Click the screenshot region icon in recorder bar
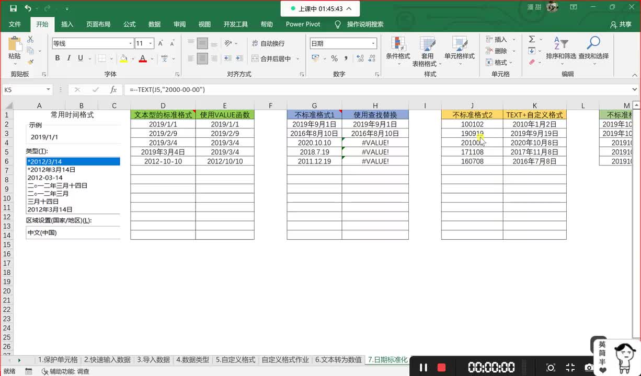Screen dimensions: 641x376 551,368
